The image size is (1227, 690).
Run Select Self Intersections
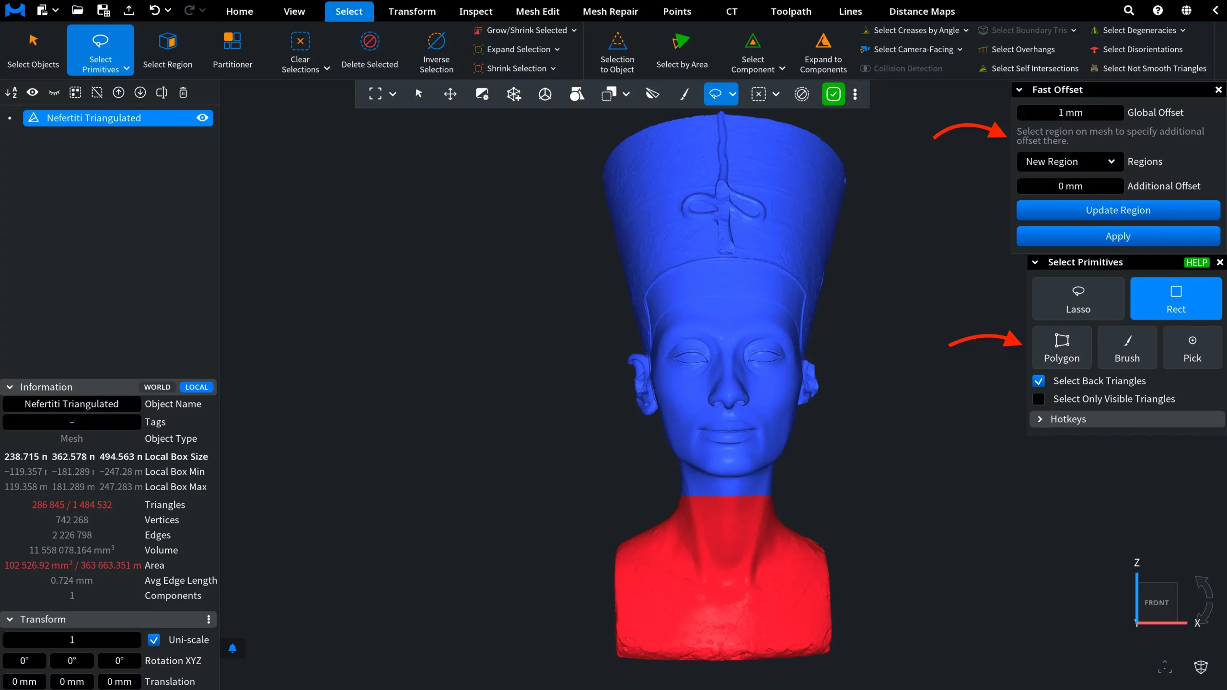click(x=1029, y=69)
